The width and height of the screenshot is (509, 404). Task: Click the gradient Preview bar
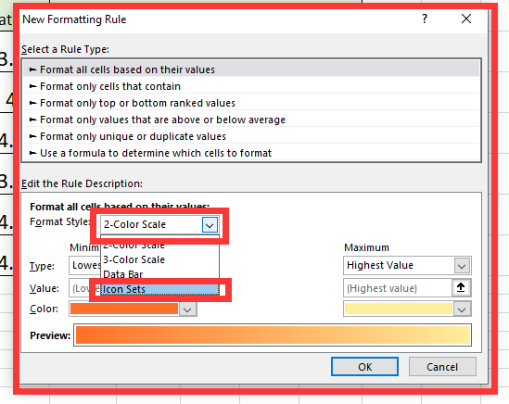(273, 335)
